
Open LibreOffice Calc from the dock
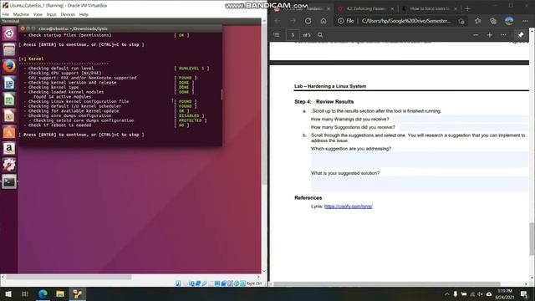9,99
